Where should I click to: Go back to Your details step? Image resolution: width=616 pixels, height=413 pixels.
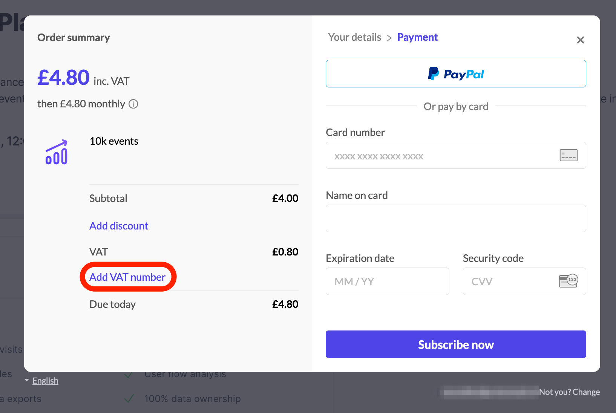(x=354, y=37)
